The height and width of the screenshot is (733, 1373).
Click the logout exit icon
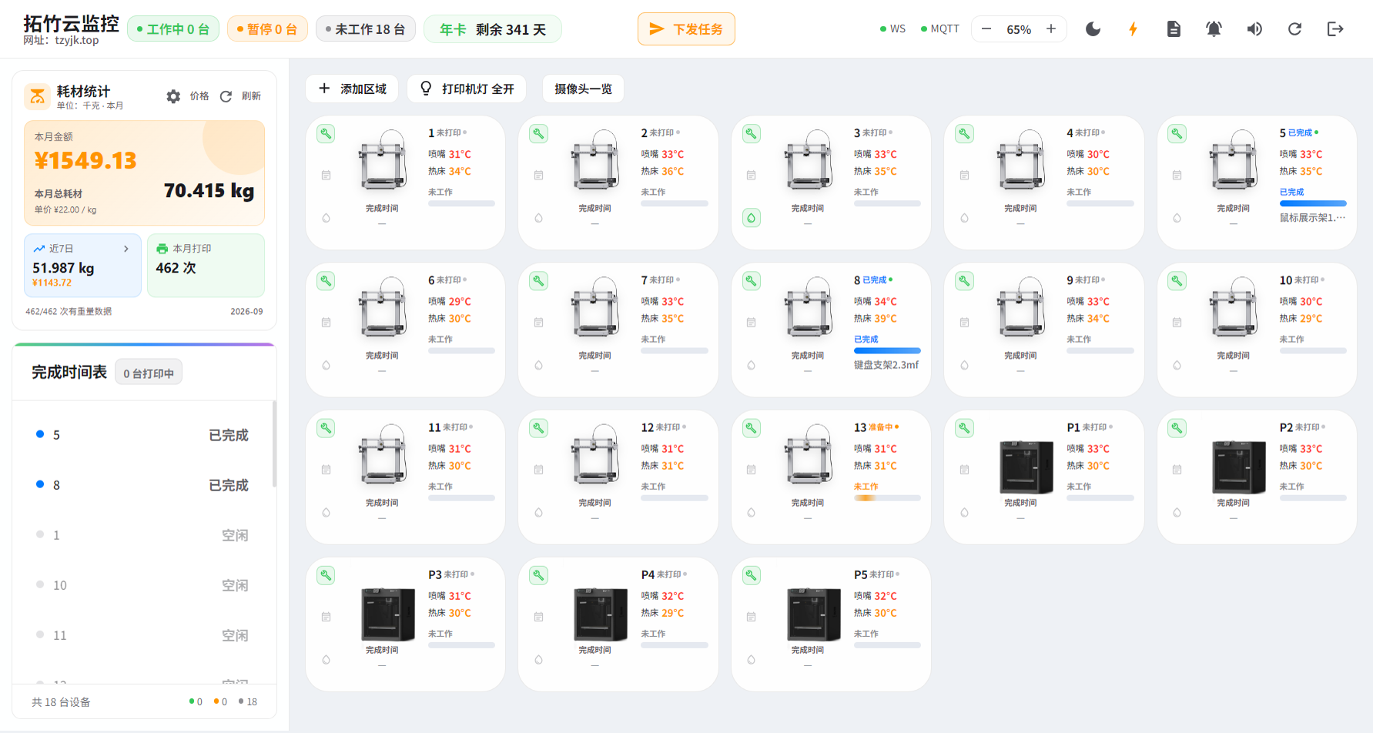1335,29
